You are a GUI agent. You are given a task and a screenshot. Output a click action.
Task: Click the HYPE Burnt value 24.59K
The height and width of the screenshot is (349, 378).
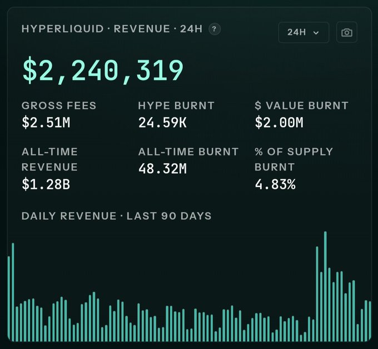(x=162, y=122)
